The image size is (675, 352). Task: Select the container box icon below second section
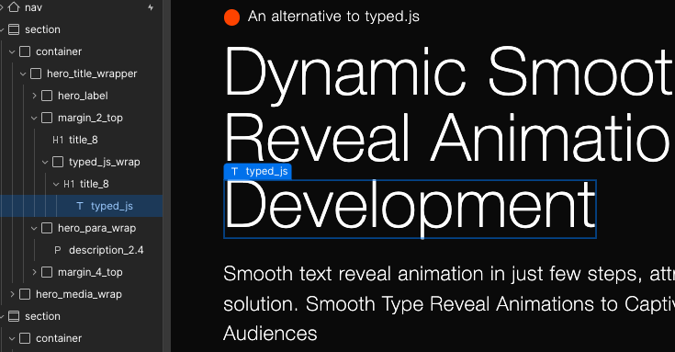coord(25,338)
